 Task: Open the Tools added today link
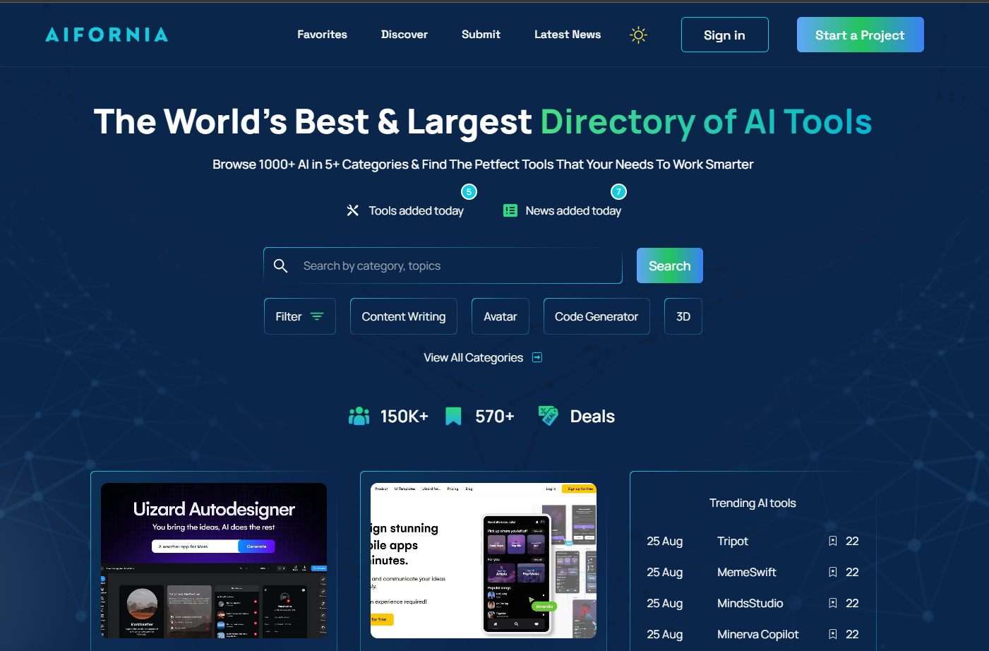[416, 210]
